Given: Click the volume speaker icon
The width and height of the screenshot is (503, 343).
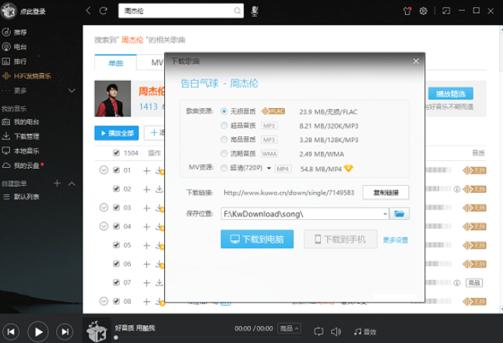Looking at the screenshot, I should tap(336, 331).
